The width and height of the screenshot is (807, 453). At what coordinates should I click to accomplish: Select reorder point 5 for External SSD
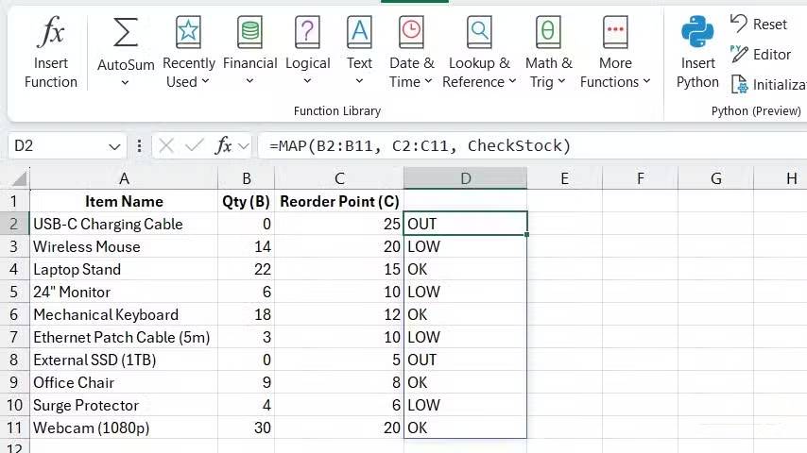[x=339, y=360]
